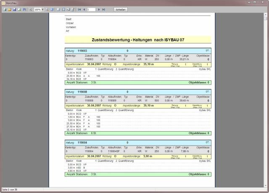Image resolution: width=269 pixels, height=193 pixels.
Task: Click the second page-view icon in that group
Action: point(63,10)
